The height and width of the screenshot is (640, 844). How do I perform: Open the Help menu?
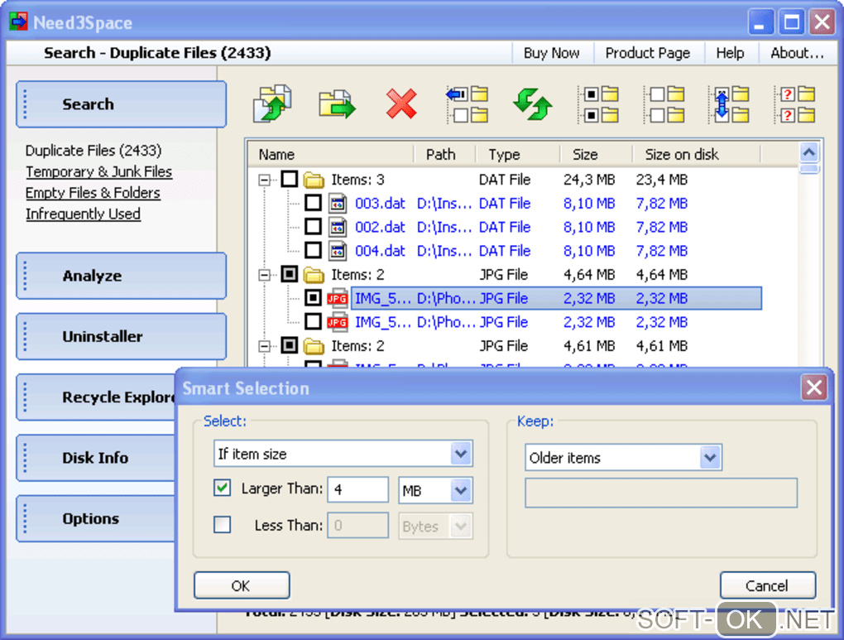pos(730,53)
